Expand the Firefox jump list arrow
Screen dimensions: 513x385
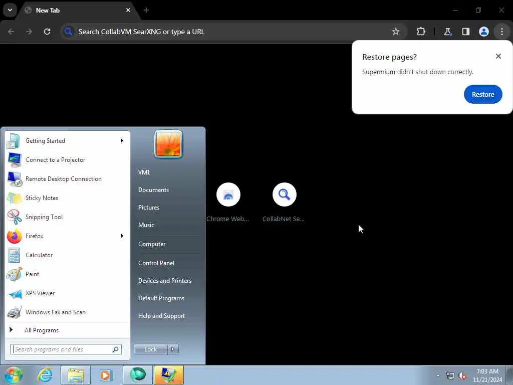pos(122,236)
